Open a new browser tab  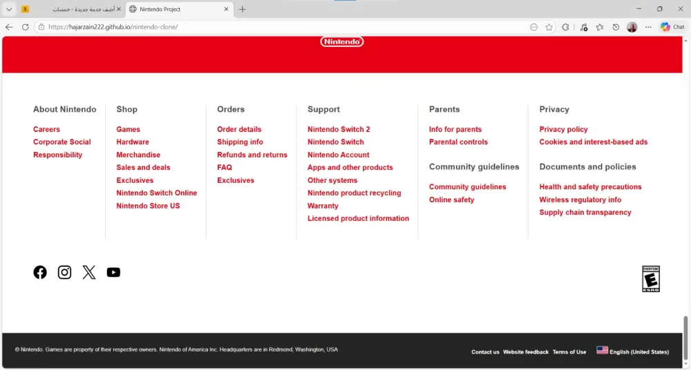pos(242,9)
